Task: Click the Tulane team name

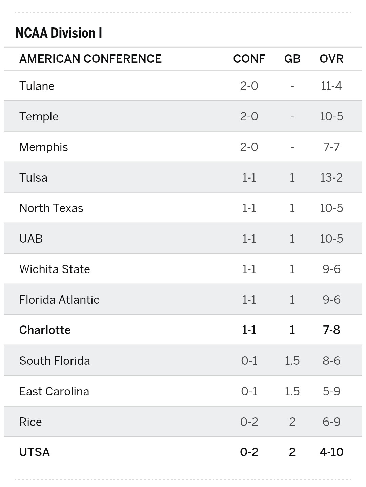Action: click(x=37, y=86)
